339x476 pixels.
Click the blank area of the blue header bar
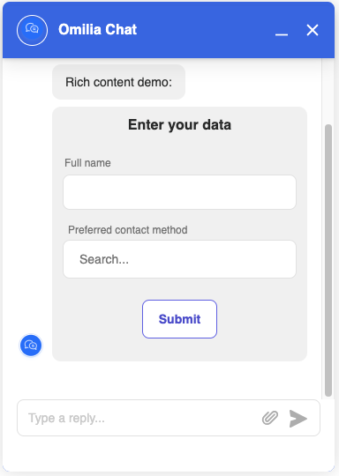(x=205, y=30)
